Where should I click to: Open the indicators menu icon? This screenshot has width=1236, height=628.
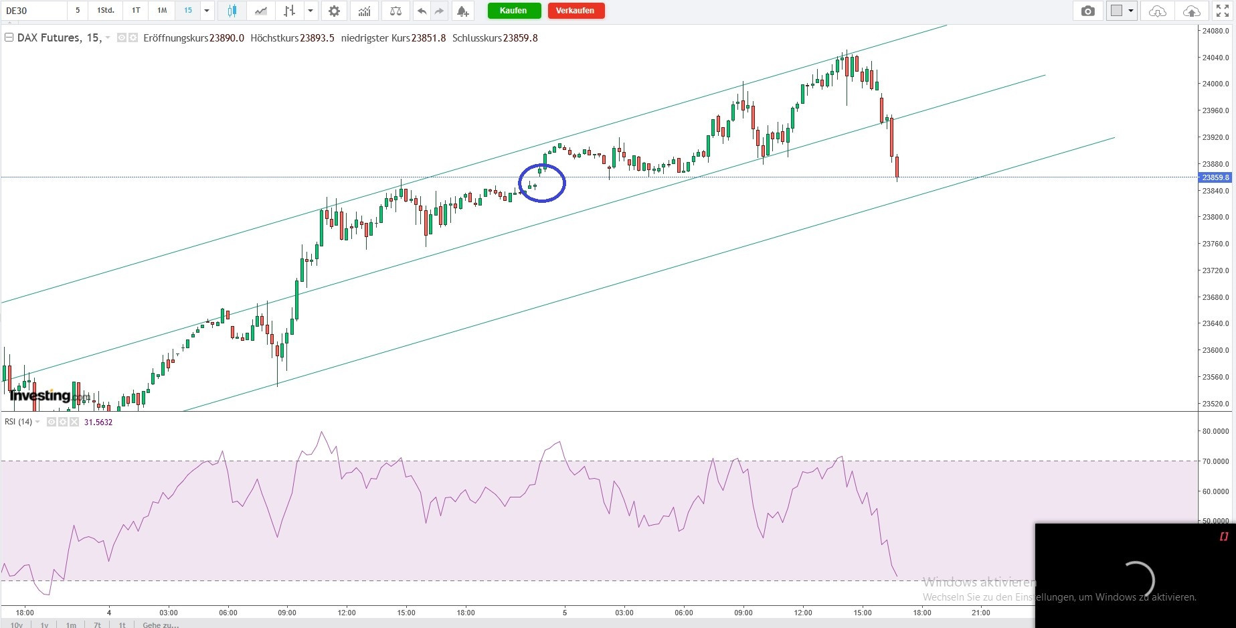364,11
